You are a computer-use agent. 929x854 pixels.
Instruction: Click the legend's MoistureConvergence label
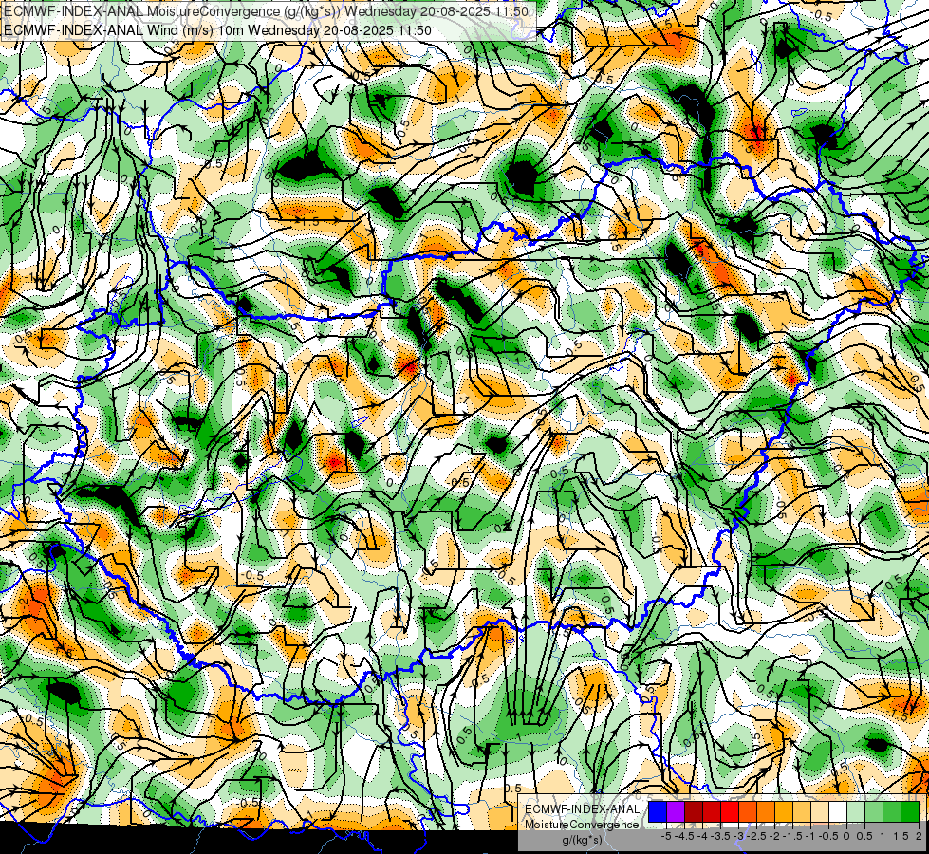click(582, 825)
